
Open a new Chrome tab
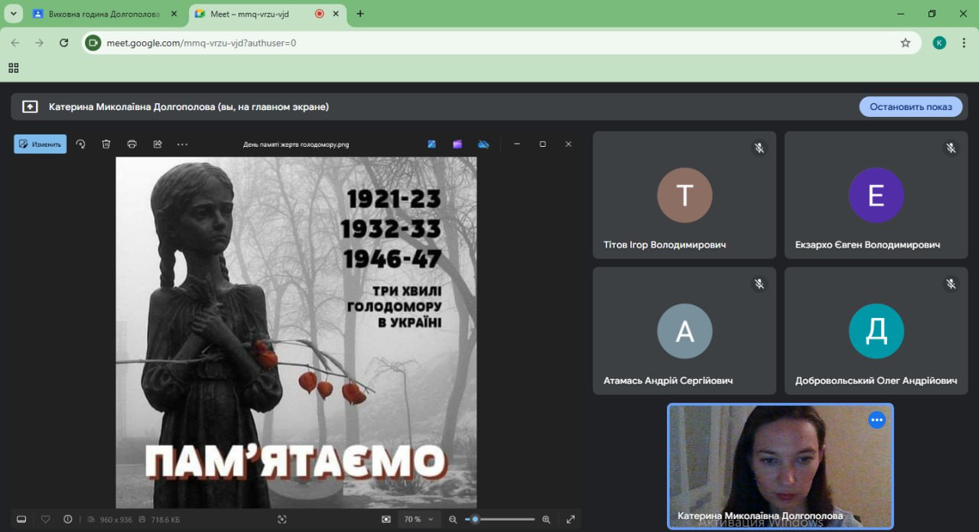pos(360,14)
